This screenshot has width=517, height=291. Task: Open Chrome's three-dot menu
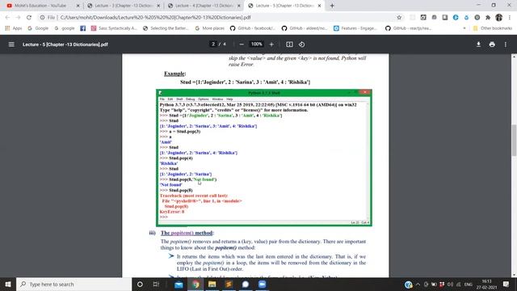click(510, 17)
